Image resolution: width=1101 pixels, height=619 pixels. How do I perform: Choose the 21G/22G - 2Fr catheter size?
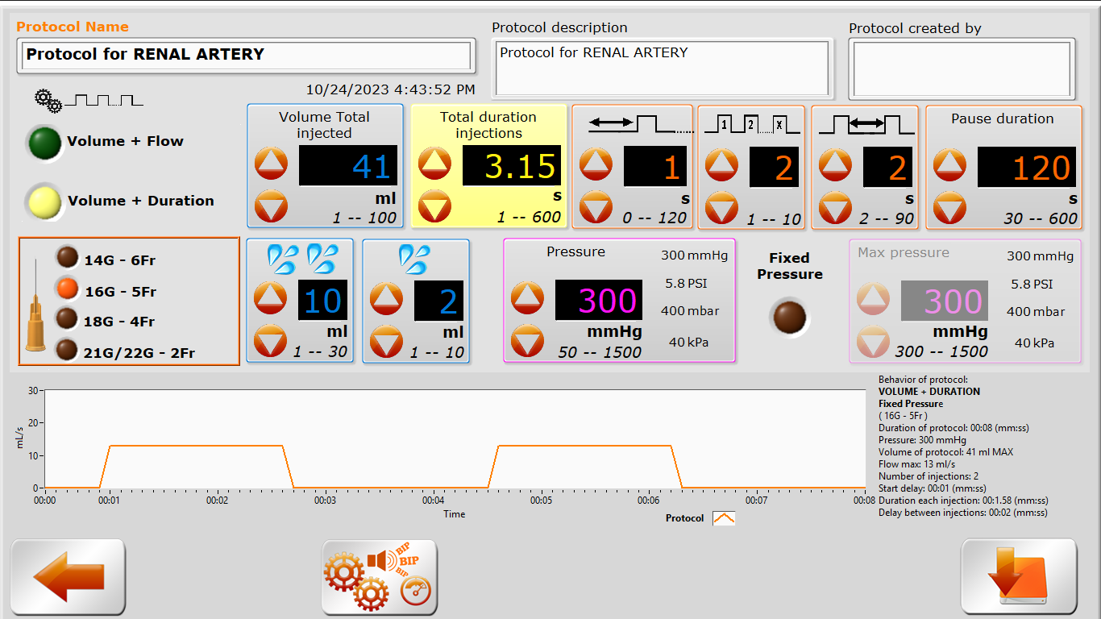pos(67,350)
